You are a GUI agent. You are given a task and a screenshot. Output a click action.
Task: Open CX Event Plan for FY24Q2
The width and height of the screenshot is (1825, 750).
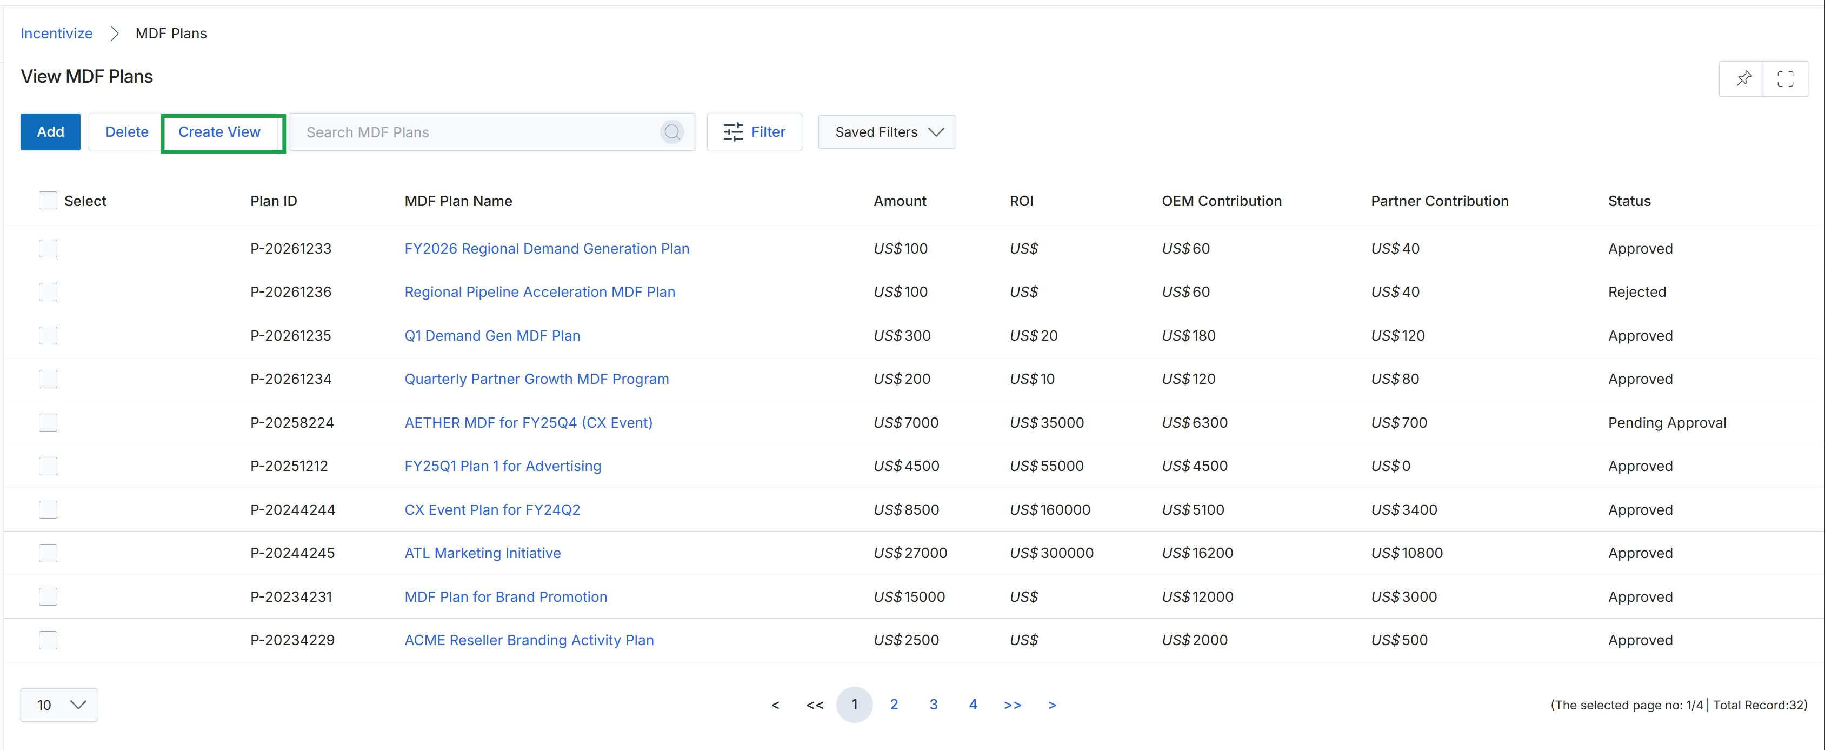(x=492, y=510)
